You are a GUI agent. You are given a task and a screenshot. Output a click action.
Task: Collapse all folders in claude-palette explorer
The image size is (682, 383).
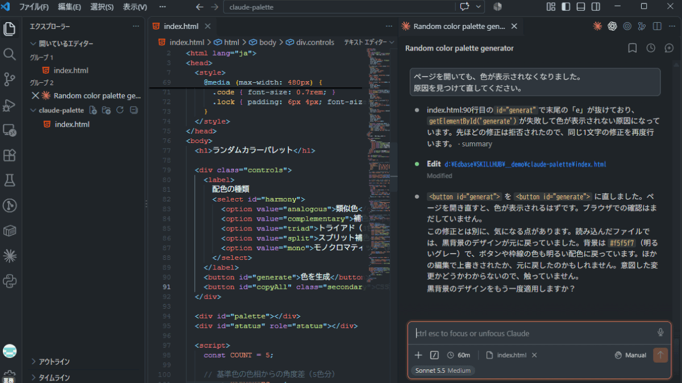click(x=134, y=110)
